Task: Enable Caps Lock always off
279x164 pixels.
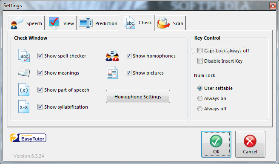Action: point(200,51)
